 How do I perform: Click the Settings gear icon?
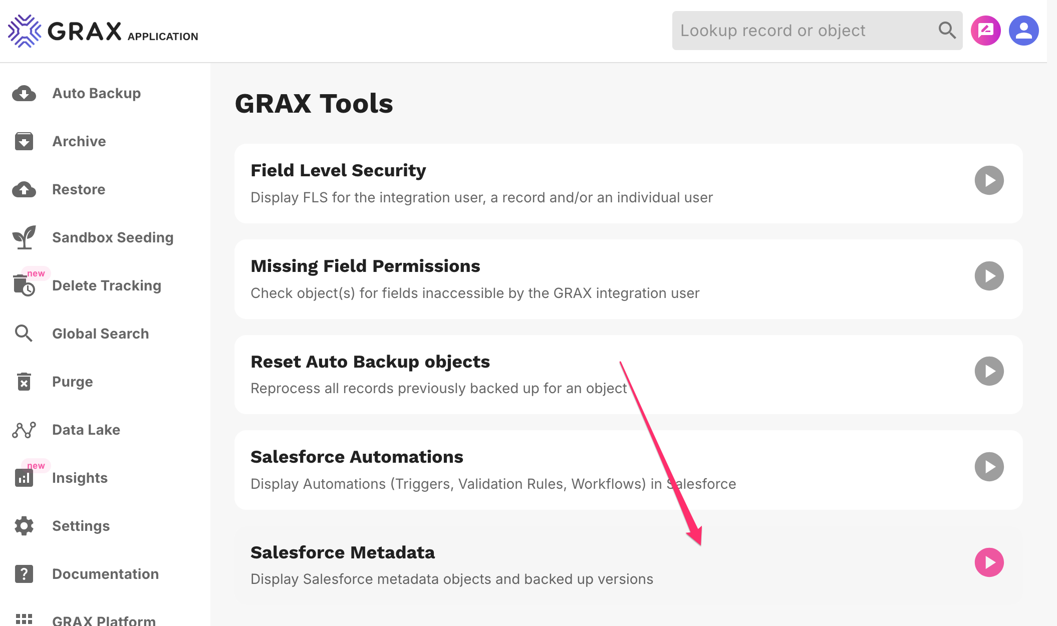24,526
